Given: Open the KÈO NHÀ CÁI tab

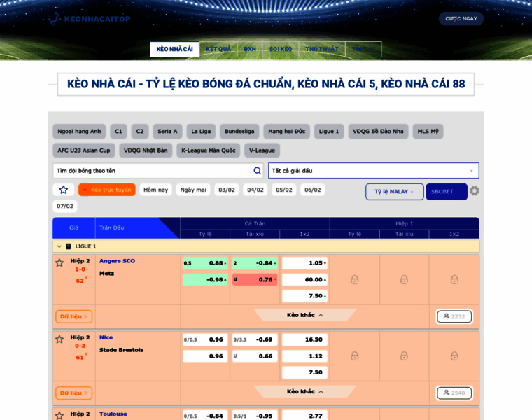Looking at the screenshot, I should click(x=175, y=49).
